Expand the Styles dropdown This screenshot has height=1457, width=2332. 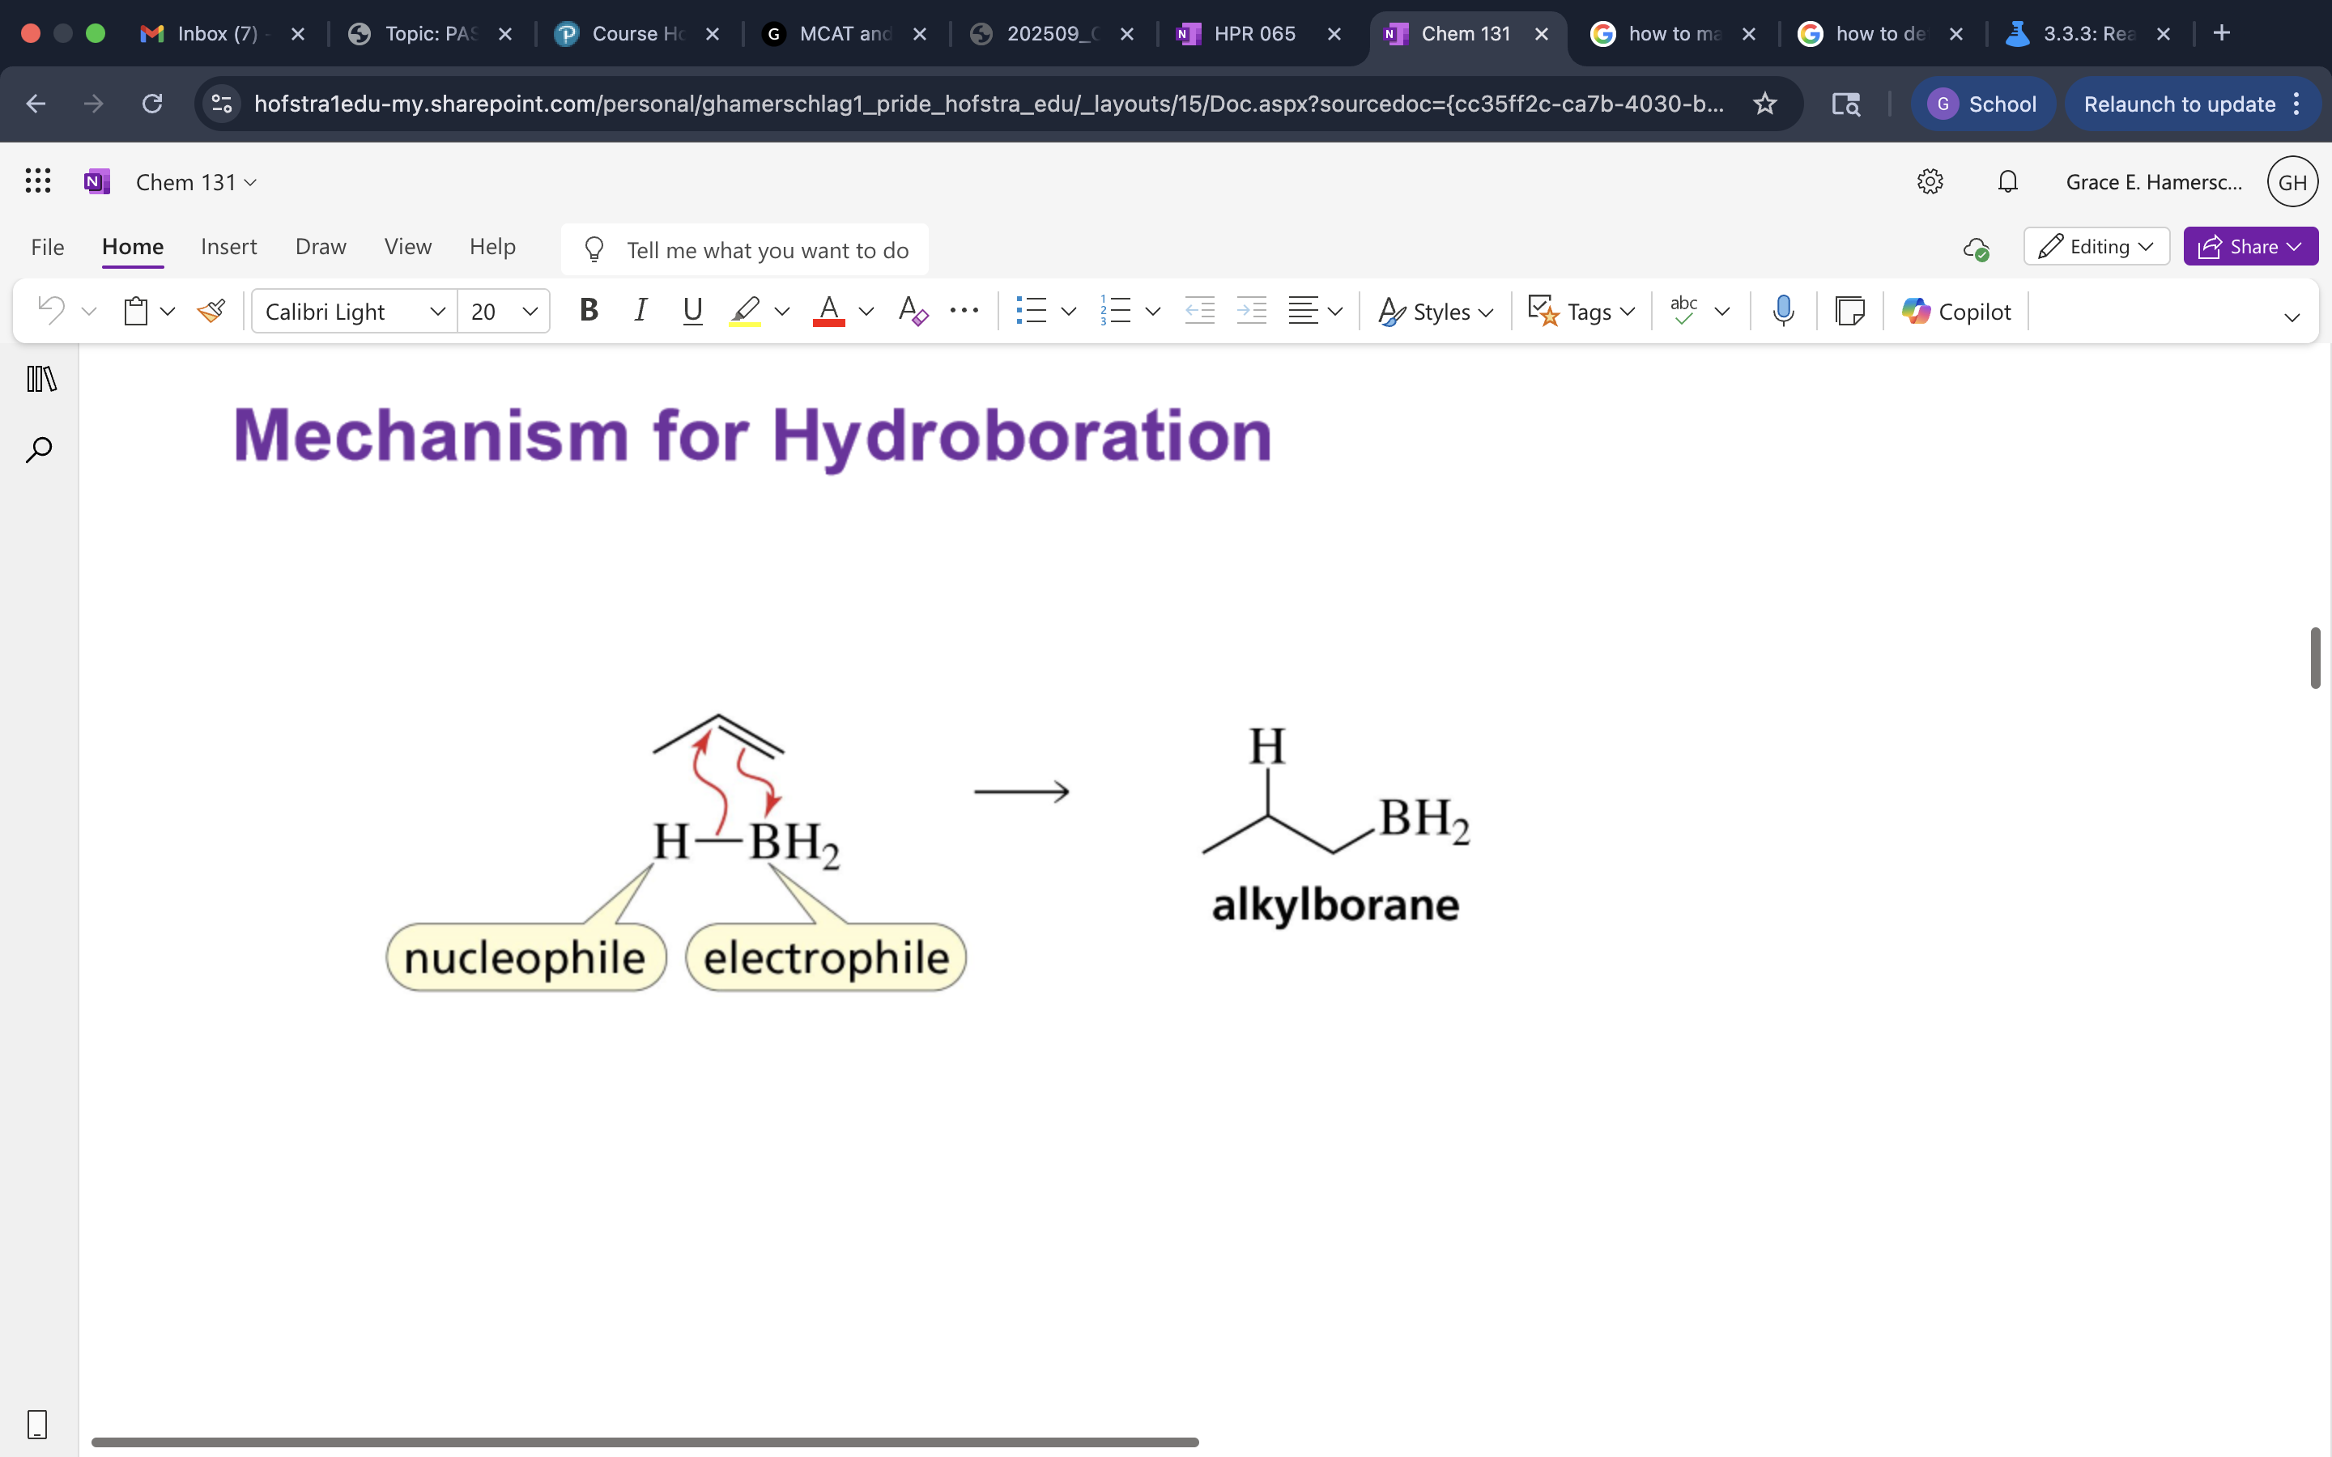pos(1436,312)
